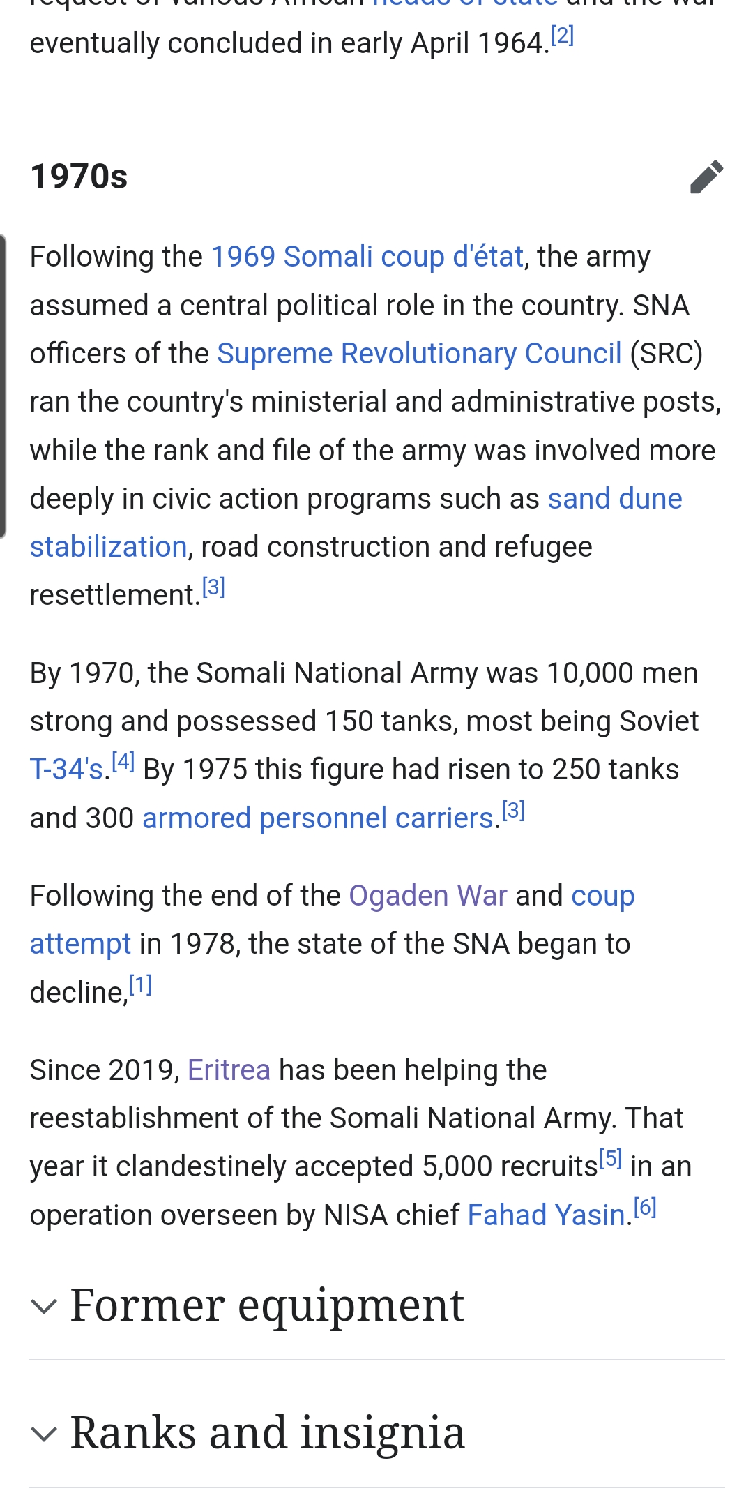Tap citation [1] after decline
This screenshot has height=1493, width=753.
(140, 984)
